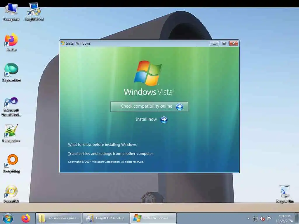Screen dimensions: 299x224
Task: Click the clock showing 7:04 PM
Action: pos(284,218)
